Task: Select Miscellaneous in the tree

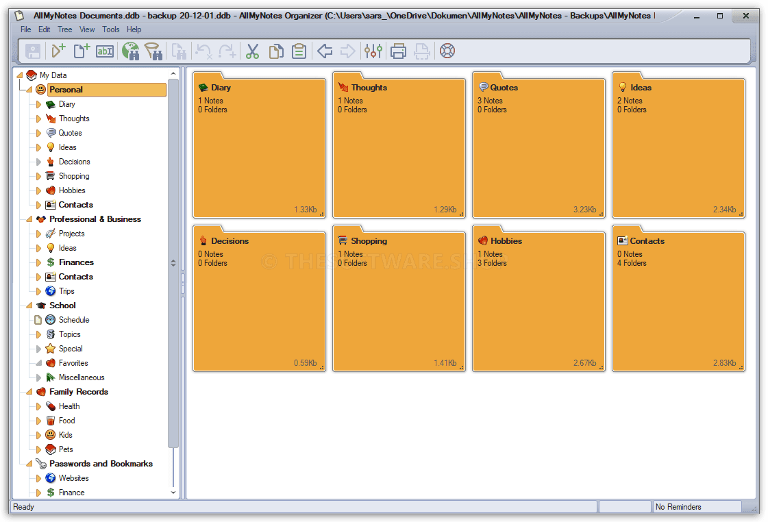Action: [82, 377]
